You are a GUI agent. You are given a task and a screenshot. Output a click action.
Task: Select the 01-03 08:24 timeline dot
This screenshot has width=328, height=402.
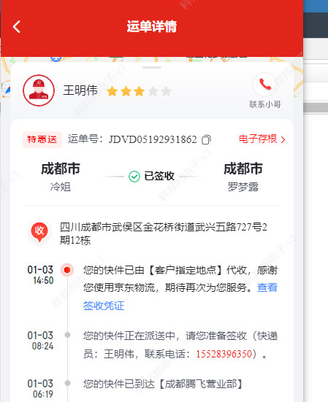coord(67,335)
